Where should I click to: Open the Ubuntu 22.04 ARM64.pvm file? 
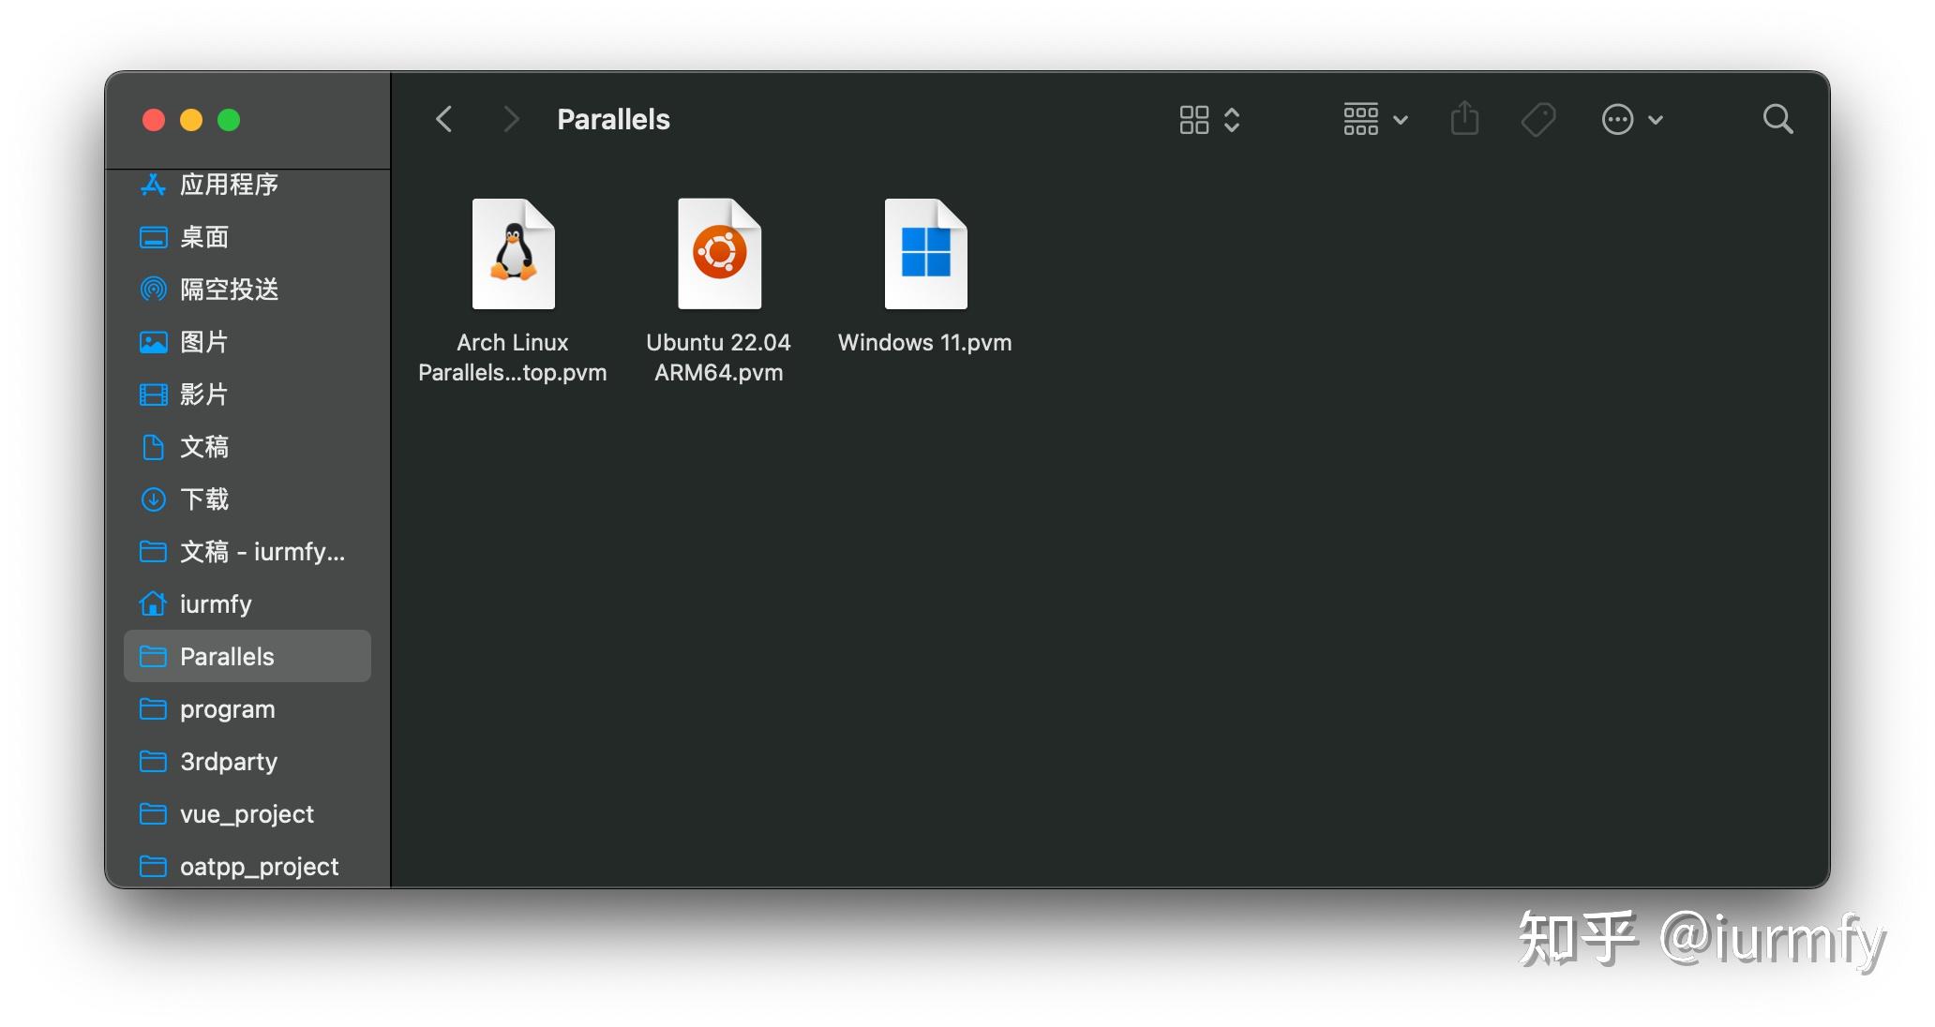(x=718, y=253)
